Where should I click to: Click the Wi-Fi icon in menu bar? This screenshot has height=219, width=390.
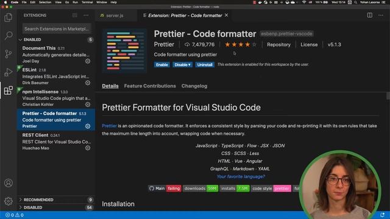304,2
